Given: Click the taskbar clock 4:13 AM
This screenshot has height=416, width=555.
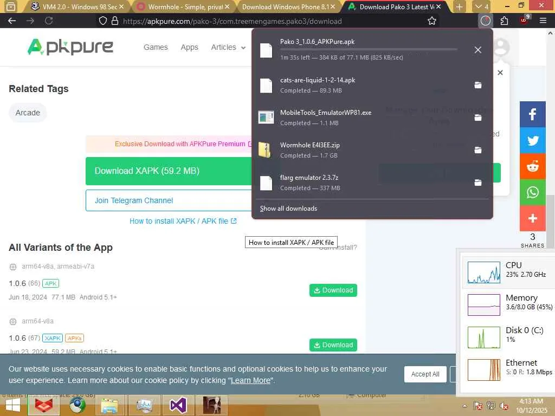Looking at the screenshot, I should coord(531,405).
